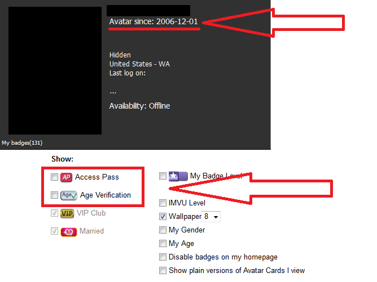377x282 pixels.
Task: Toggle the My Badge Level checkbox
Action: pos(163,176)
